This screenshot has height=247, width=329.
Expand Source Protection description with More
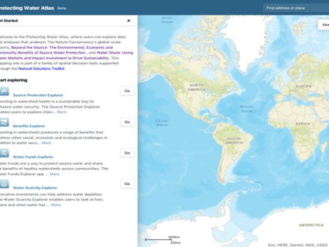coord(62,112)
